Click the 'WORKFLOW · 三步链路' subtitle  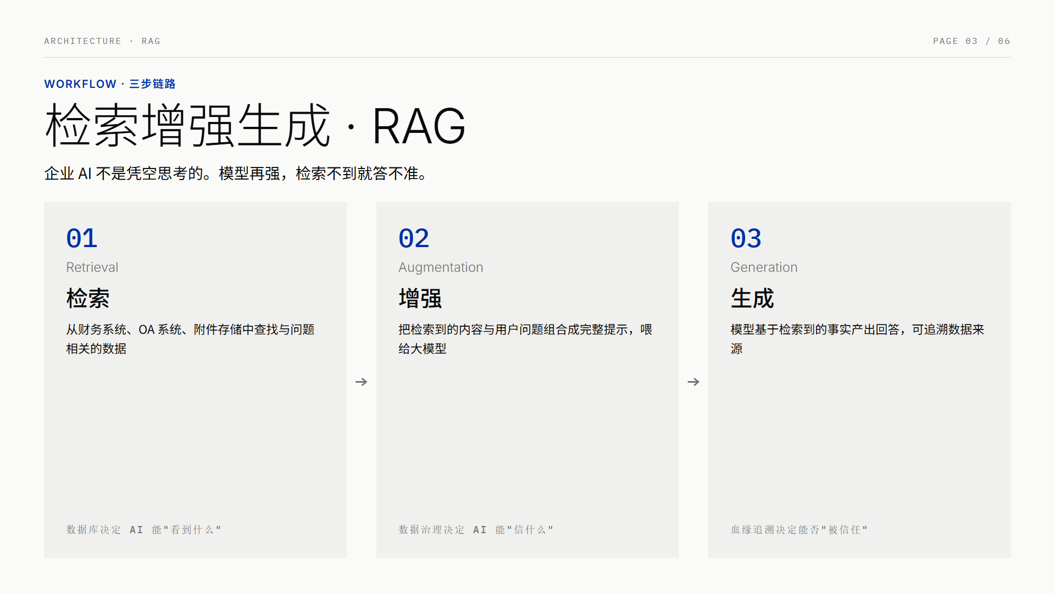click(110, 84)
